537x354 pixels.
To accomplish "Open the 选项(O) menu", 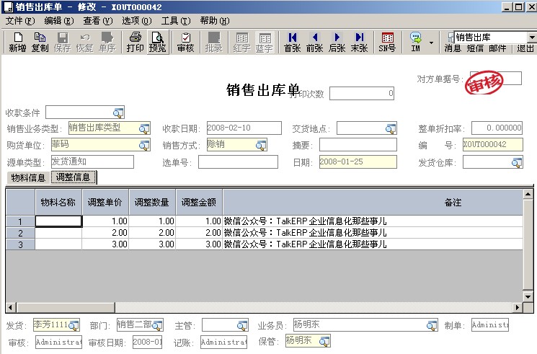I will 137,21.
